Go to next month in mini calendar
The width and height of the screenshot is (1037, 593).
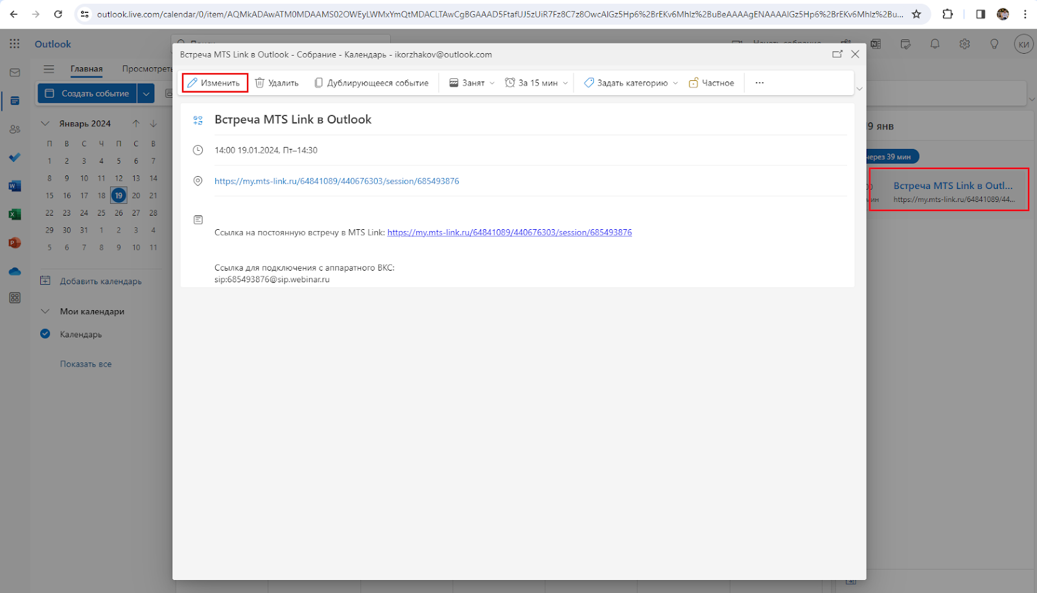coord(154,123)
